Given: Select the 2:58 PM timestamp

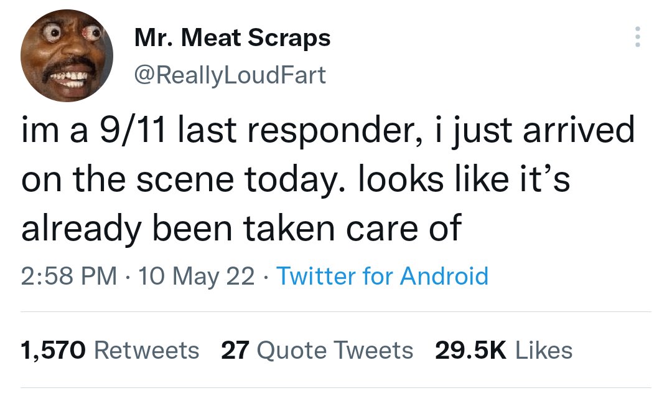Looking at the screenshot, I should [69, 276].
